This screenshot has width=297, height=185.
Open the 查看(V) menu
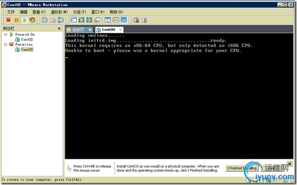pyautogui.click(x=39, y=12)
